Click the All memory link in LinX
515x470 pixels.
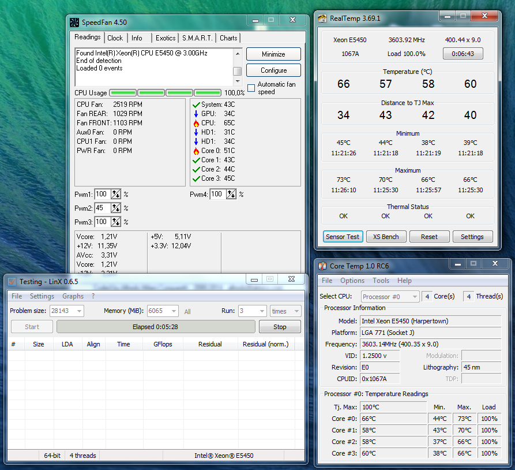187,312
